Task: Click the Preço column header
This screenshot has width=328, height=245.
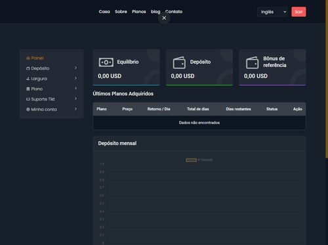Action: coord(127,109)
